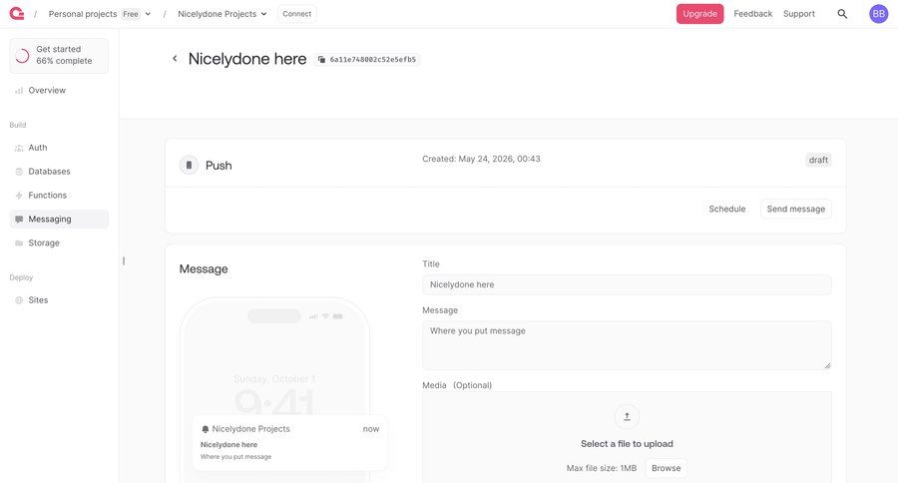
Task: Click the Storage folder icon
Action: [x=19, y=242]
